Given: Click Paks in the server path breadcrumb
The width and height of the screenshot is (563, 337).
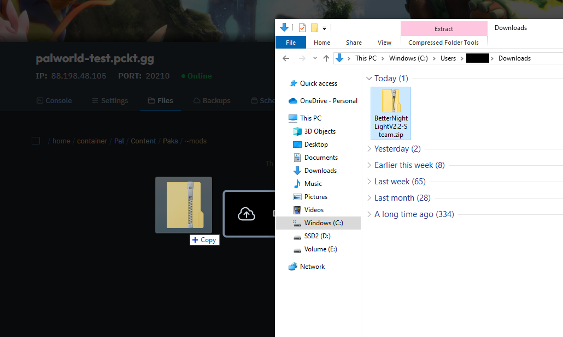Looking at the screenshot, I should coord(170,141).
